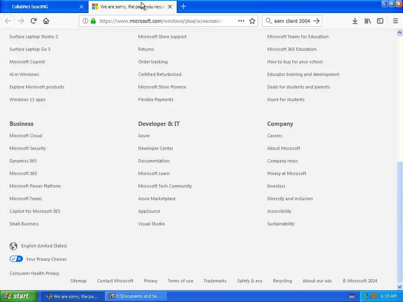Screen dimensions: 403x302
Task: Open the Recycling footer link
Action: (283, 281)
